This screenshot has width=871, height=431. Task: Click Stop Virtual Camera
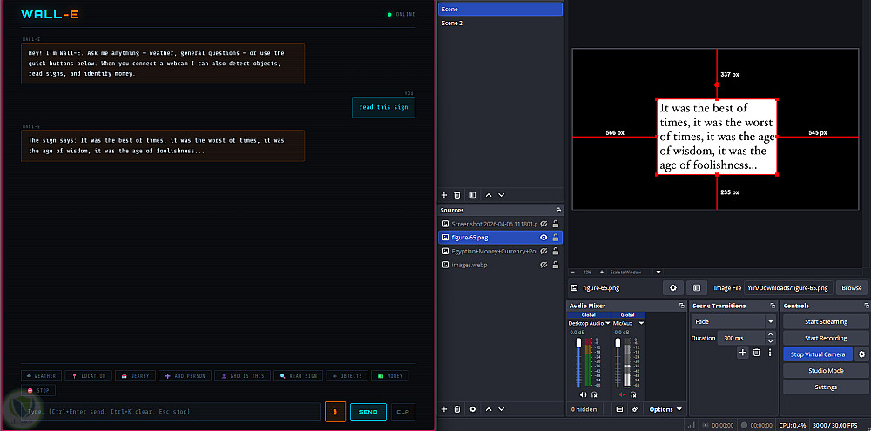[x=818, y=354]
